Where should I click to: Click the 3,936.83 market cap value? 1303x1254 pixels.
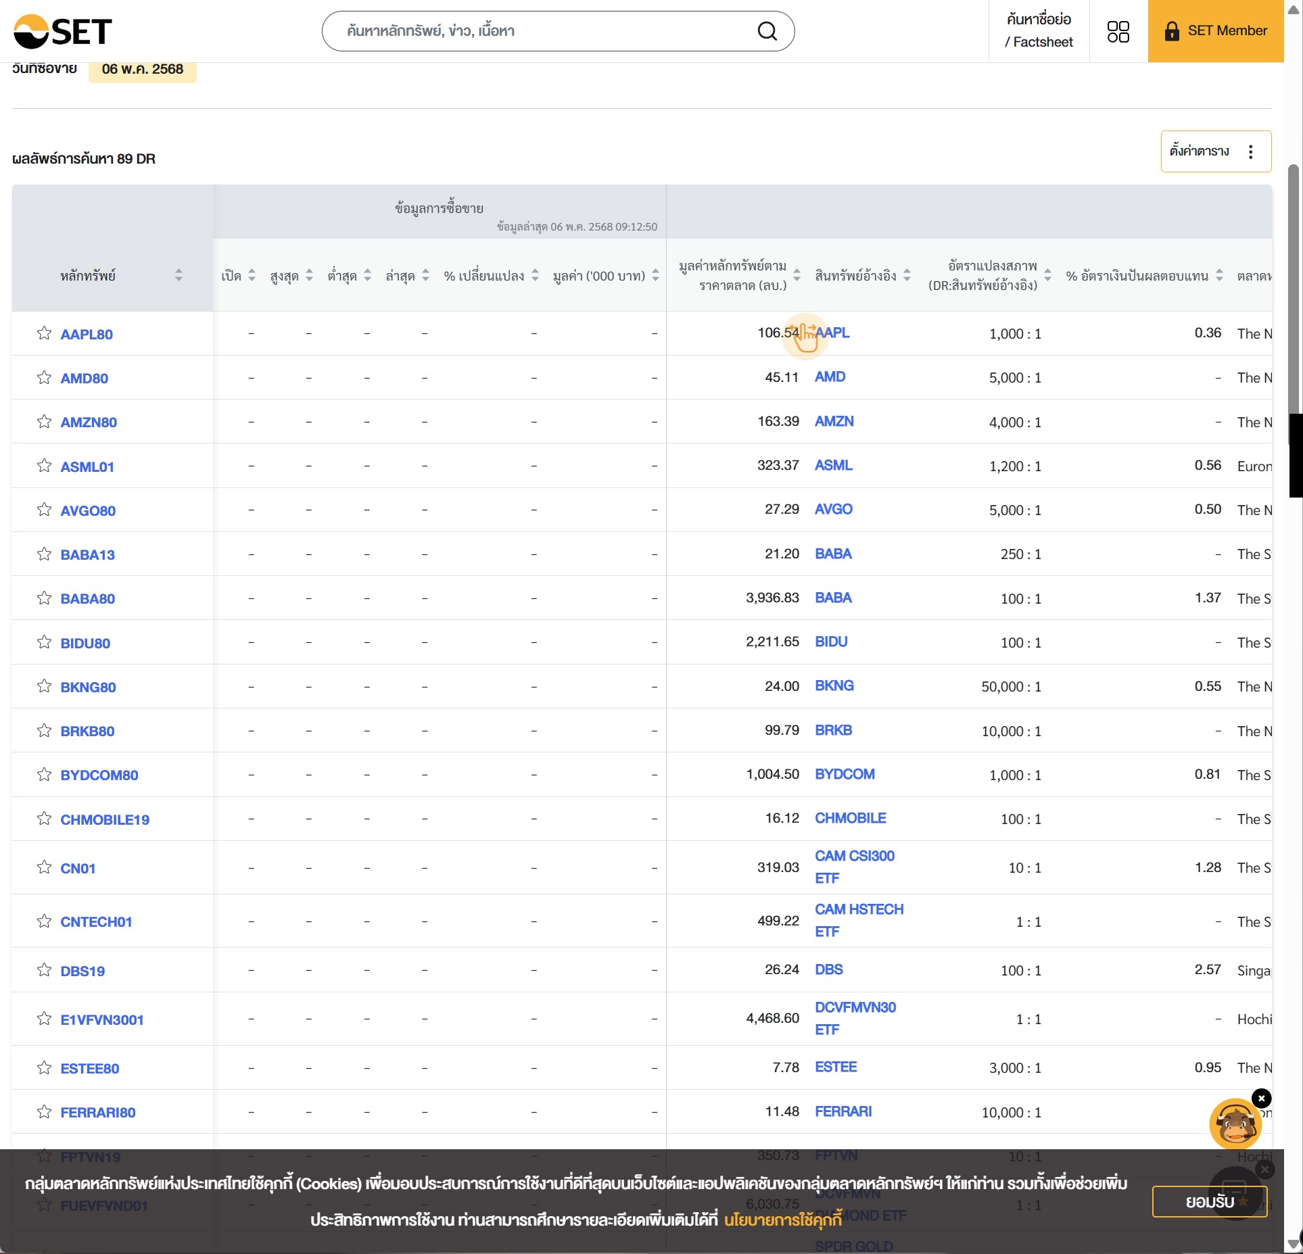click(x=772, y=598)
